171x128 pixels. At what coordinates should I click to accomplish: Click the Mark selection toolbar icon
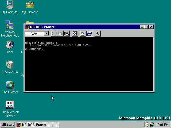(x=54, y=34)
